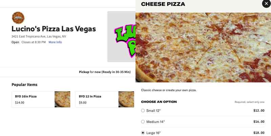Open the BYO 12 In Pizza item

105,99
